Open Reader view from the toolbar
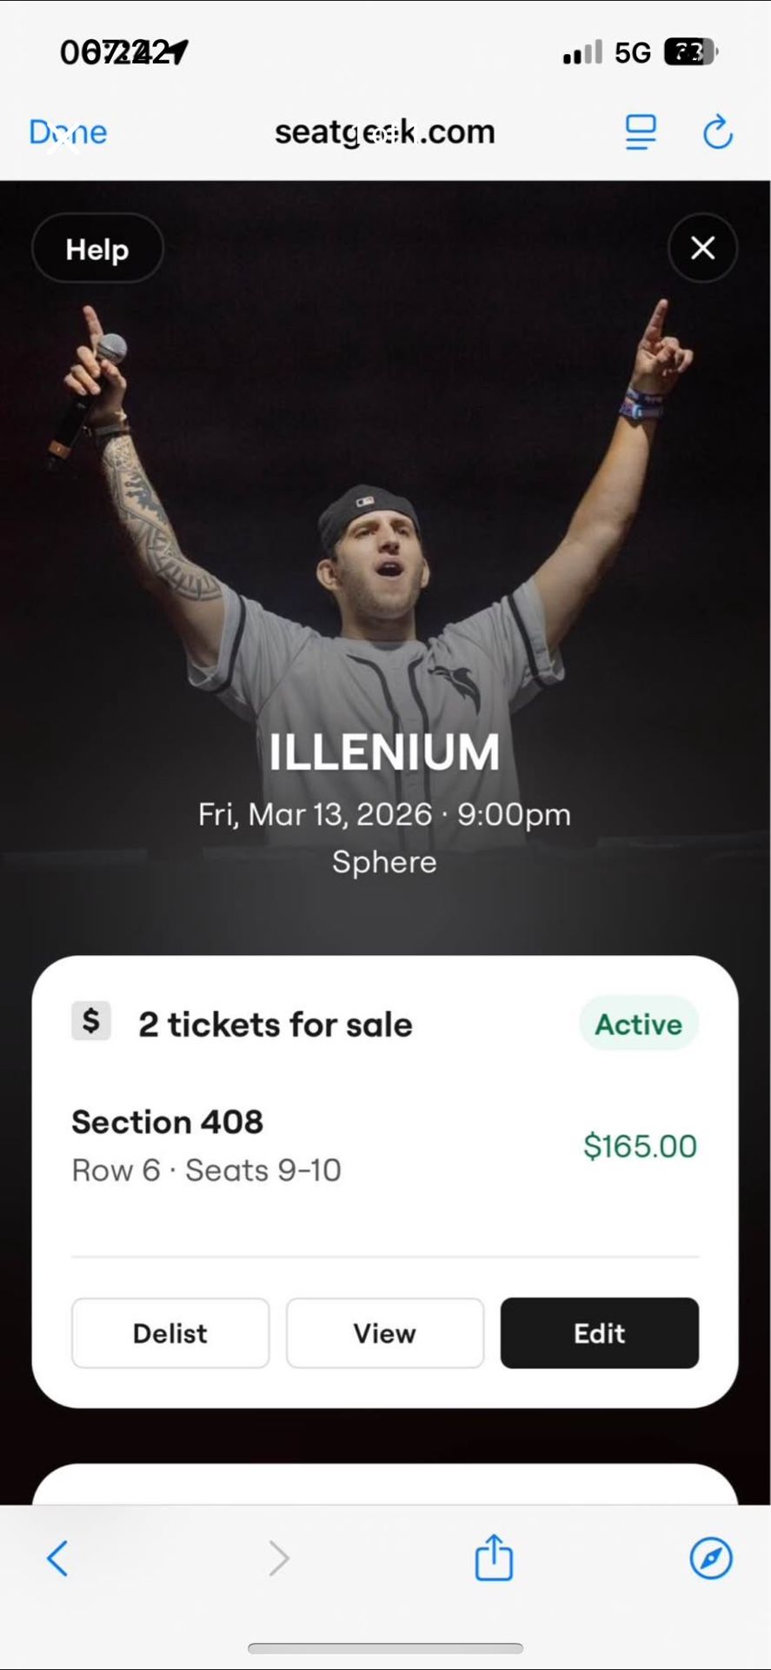Viewport: 771px width, 1670px height. (641, 132)
